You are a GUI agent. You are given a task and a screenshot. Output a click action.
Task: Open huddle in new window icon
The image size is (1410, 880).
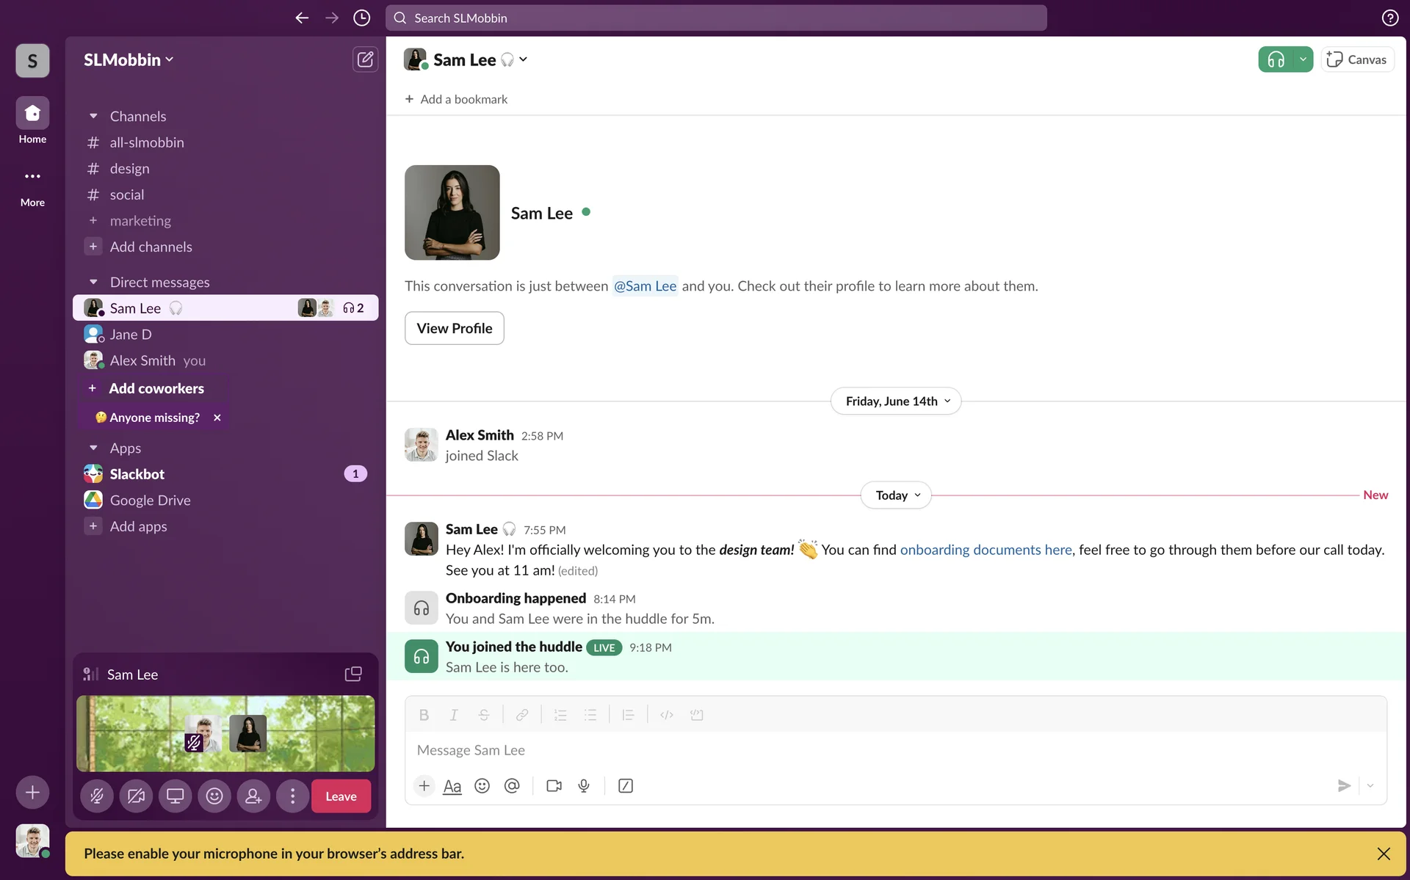coord(353,674)
